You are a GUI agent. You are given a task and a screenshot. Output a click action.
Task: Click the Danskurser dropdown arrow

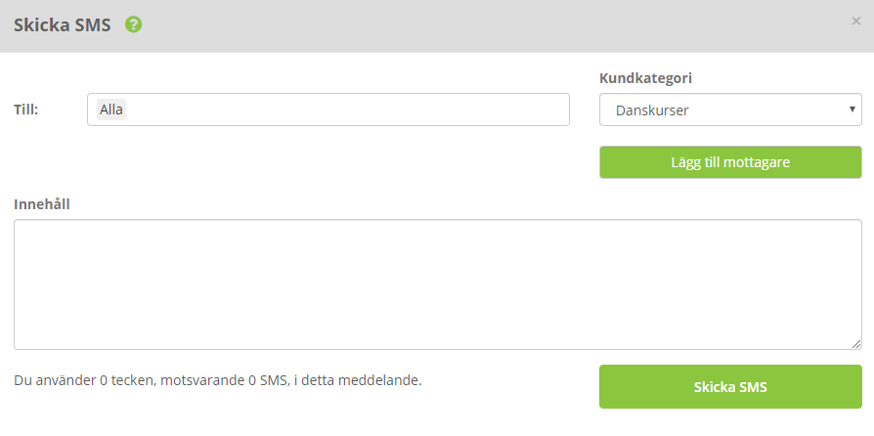tap(852, 109)
